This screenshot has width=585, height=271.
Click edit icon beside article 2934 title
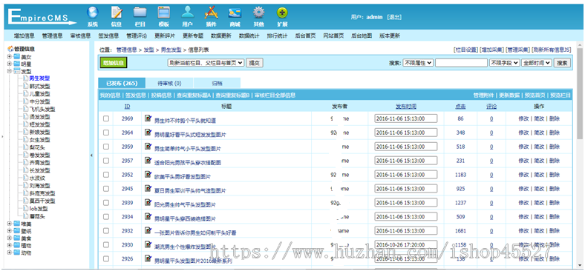pos(148,216)
